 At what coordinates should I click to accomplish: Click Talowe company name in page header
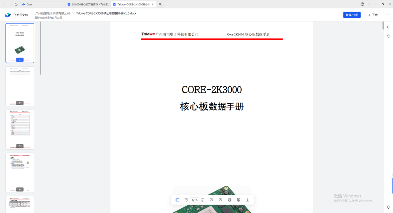tap(170, 34)
